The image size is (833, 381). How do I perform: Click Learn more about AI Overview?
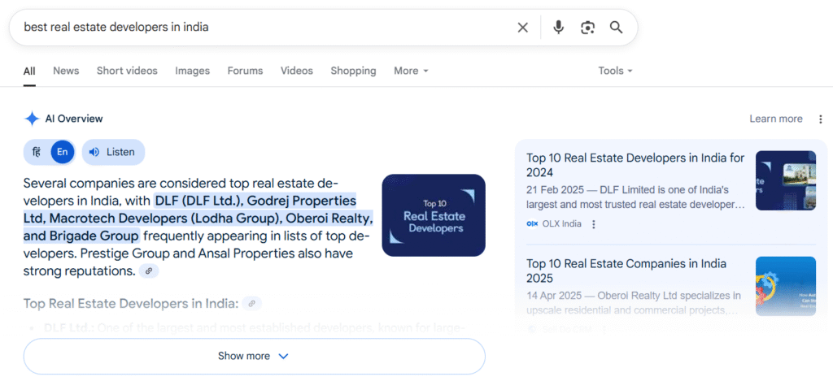point(775,119)
